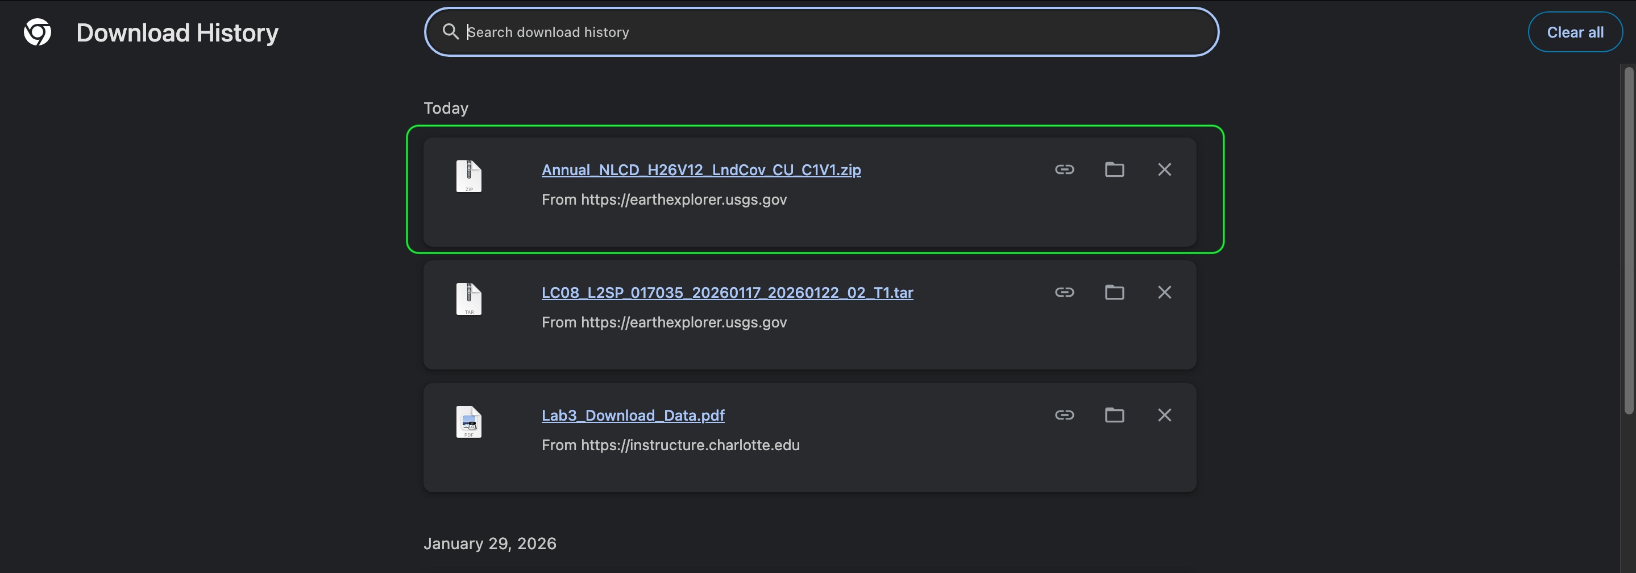
Task: Show LC08 tar file in folder
Action: (1114, 292)
